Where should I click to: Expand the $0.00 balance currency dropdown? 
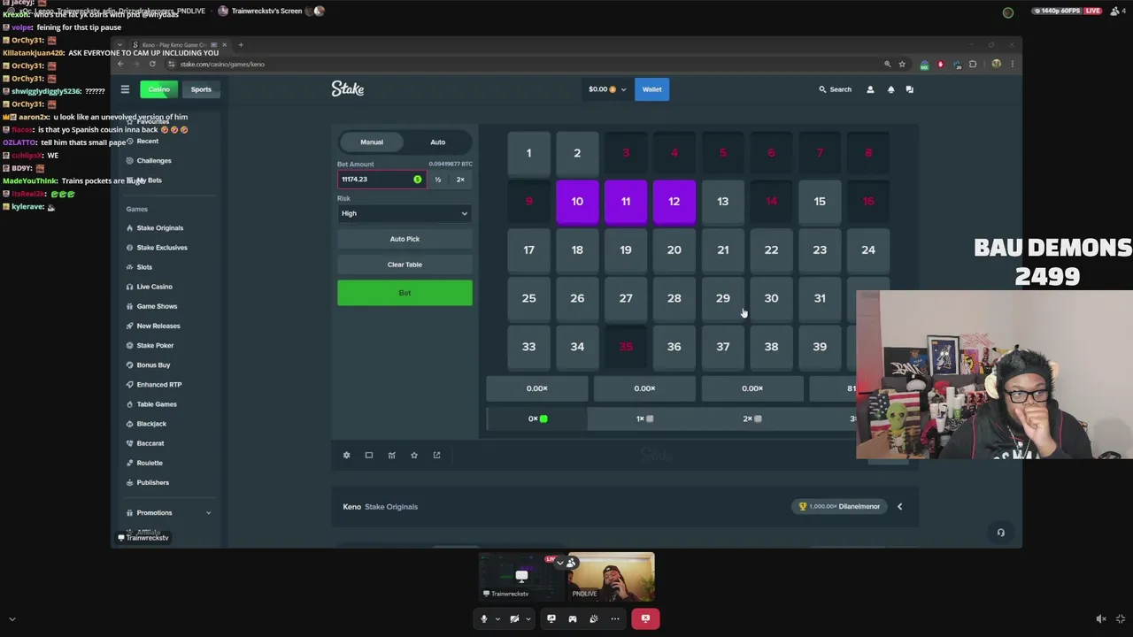point(607,89)
